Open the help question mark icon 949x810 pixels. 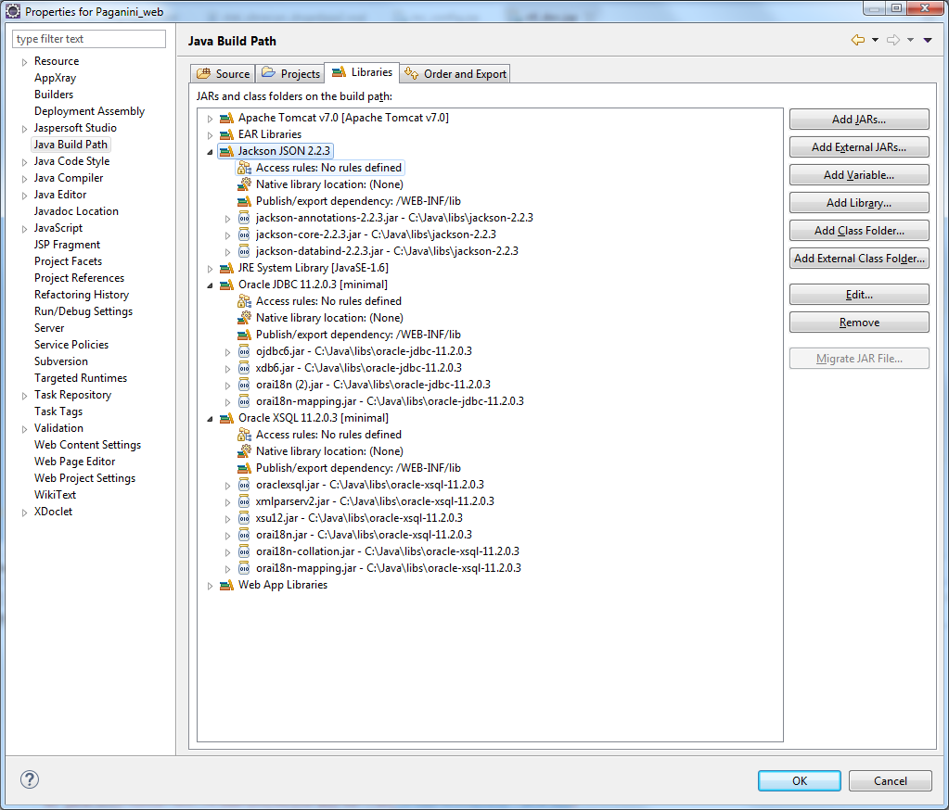tap(30, 779)
